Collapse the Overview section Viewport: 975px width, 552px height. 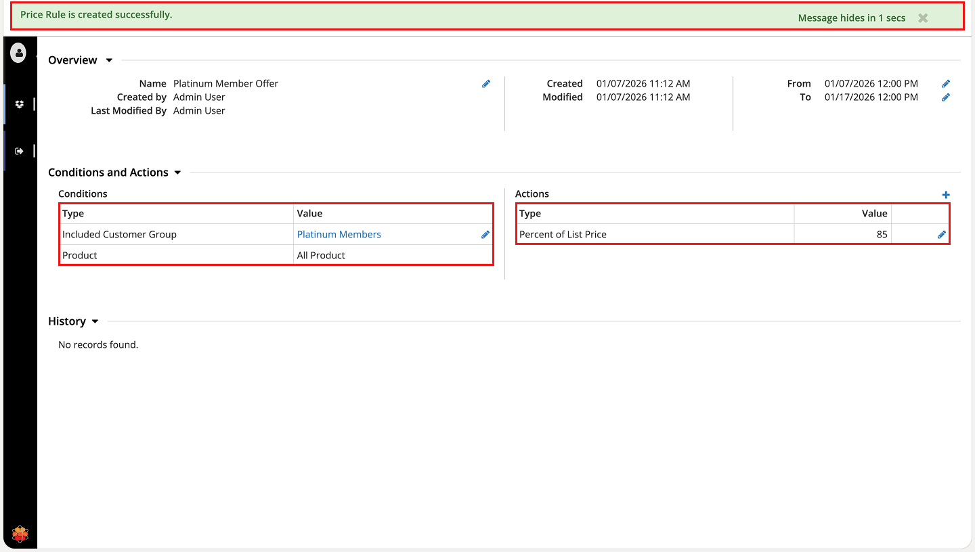[109, 61]
